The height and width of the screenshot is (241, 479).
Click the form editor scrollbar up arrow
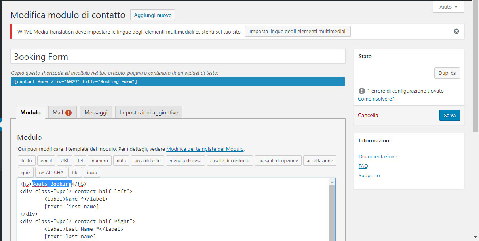click(x=331, y=182)
